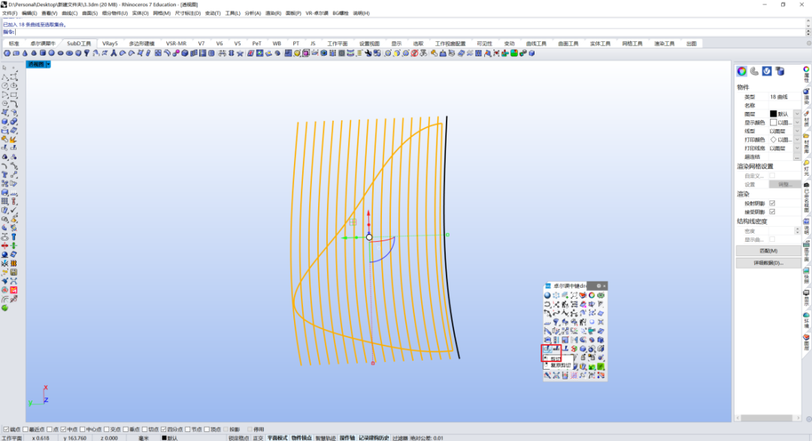Open the 打印颜色 dropdown
Viewport: 812px width, 441px height.
[x=797, y=140]
